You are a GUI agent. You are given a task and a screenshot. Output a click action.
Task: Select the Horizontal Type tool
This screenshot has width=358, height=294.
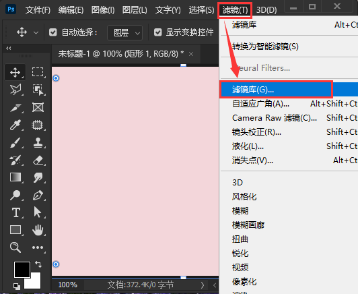[15, 212]
